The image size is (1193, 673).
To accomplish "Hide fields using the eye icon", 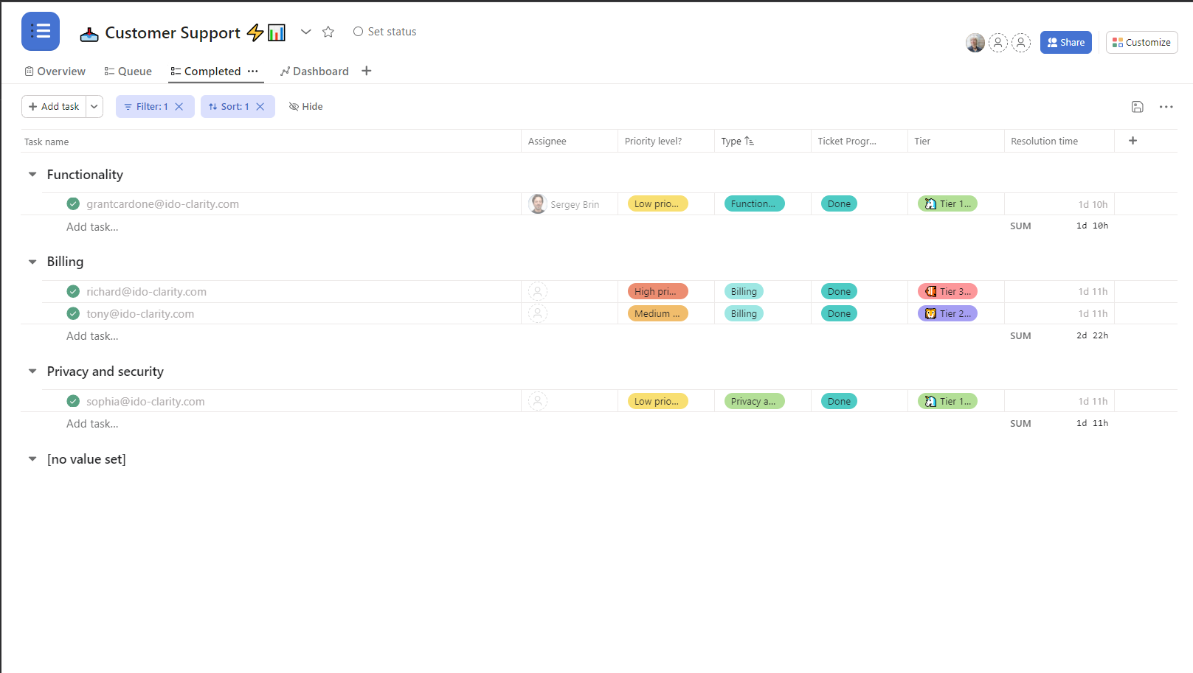I will pyautogui.click(x=305, y=106).
